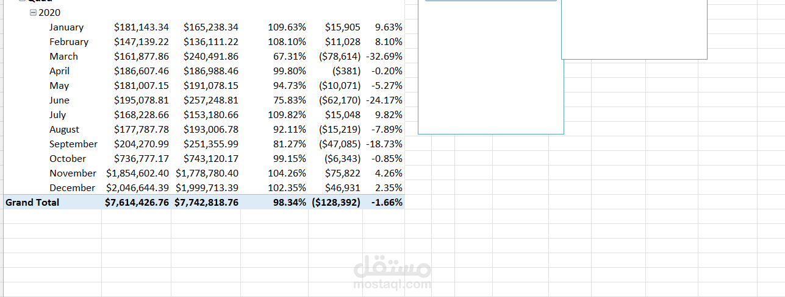Screen dimensions: 785x297
Task: Click the February 108.10% cell
Action: 287,42
